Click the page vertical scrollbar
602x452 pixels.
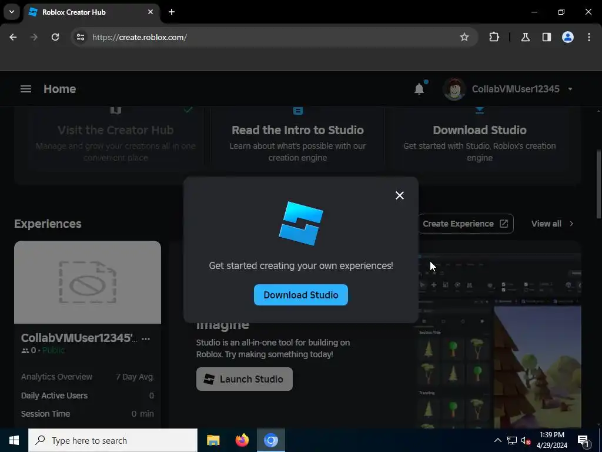coord(598,184)
